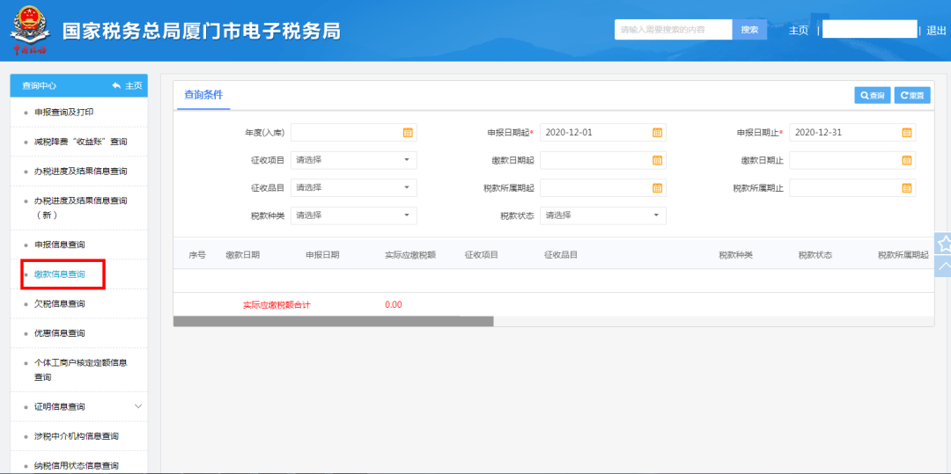
Task: Open 减税降费"收益账"查询 in sidebar
Action: point(79,142)
